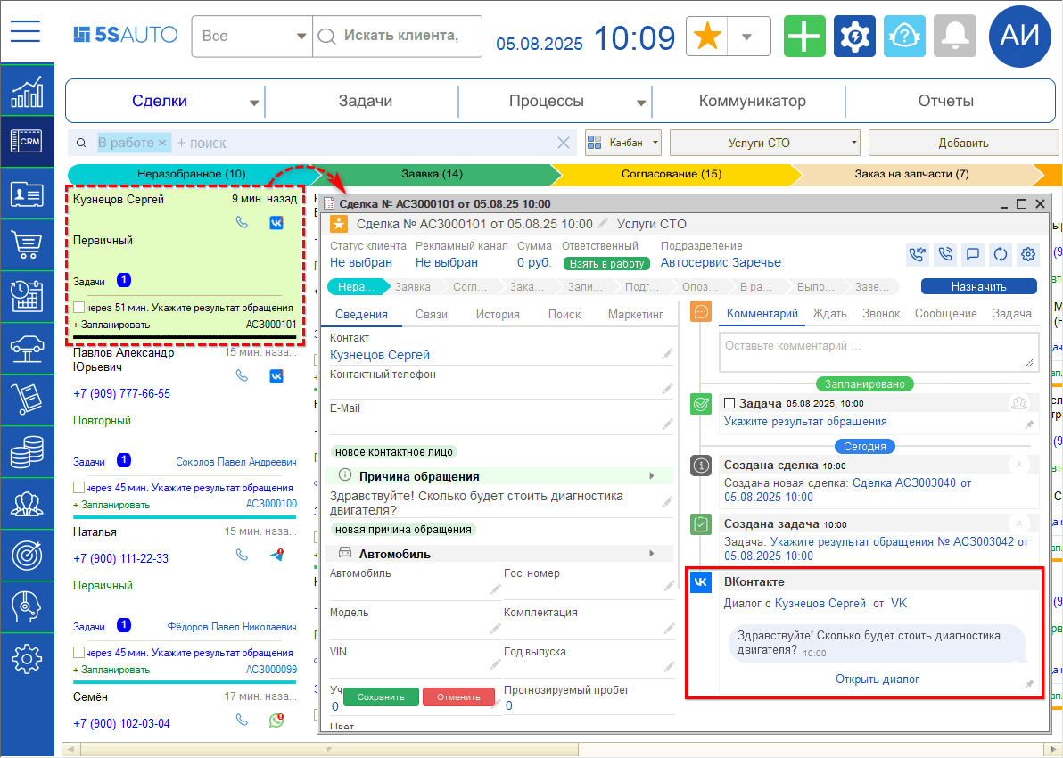
Task: Click the shopping cart sidebar icon
Action: tap(27, 243)
